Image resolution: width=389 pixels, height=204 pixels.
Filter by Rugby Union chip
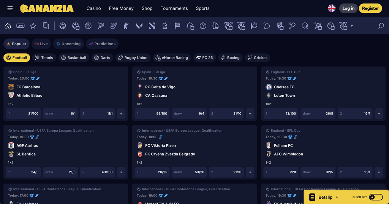pos(133,57)
